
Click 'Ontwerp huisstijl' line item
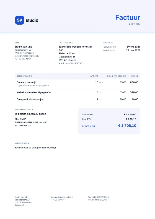(x=26, y=82)
